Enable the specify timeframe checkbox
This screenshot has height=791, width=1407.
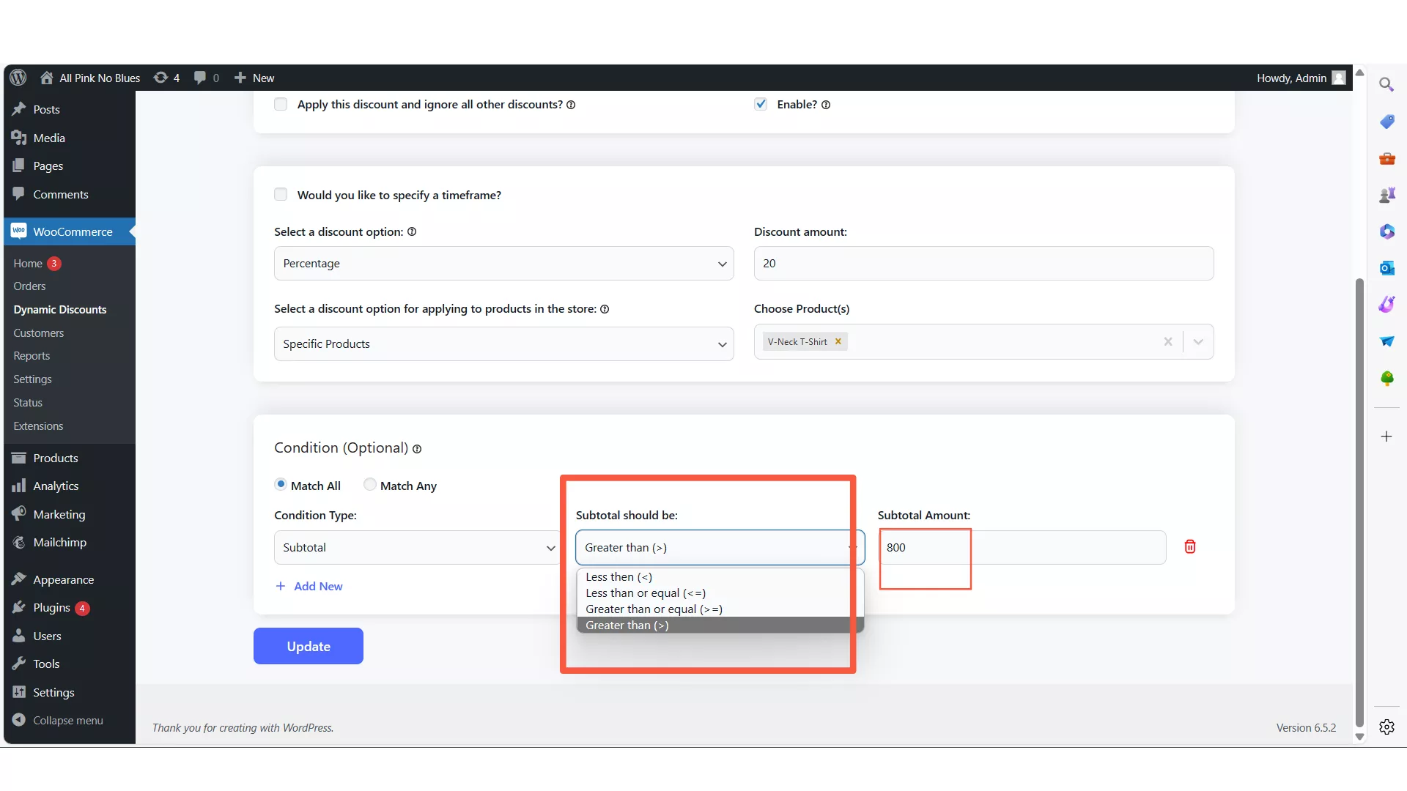[x=280, y=194]
